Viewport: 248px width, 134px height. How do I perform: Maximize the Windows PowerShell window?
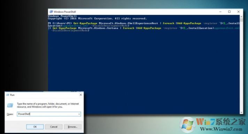229,12
